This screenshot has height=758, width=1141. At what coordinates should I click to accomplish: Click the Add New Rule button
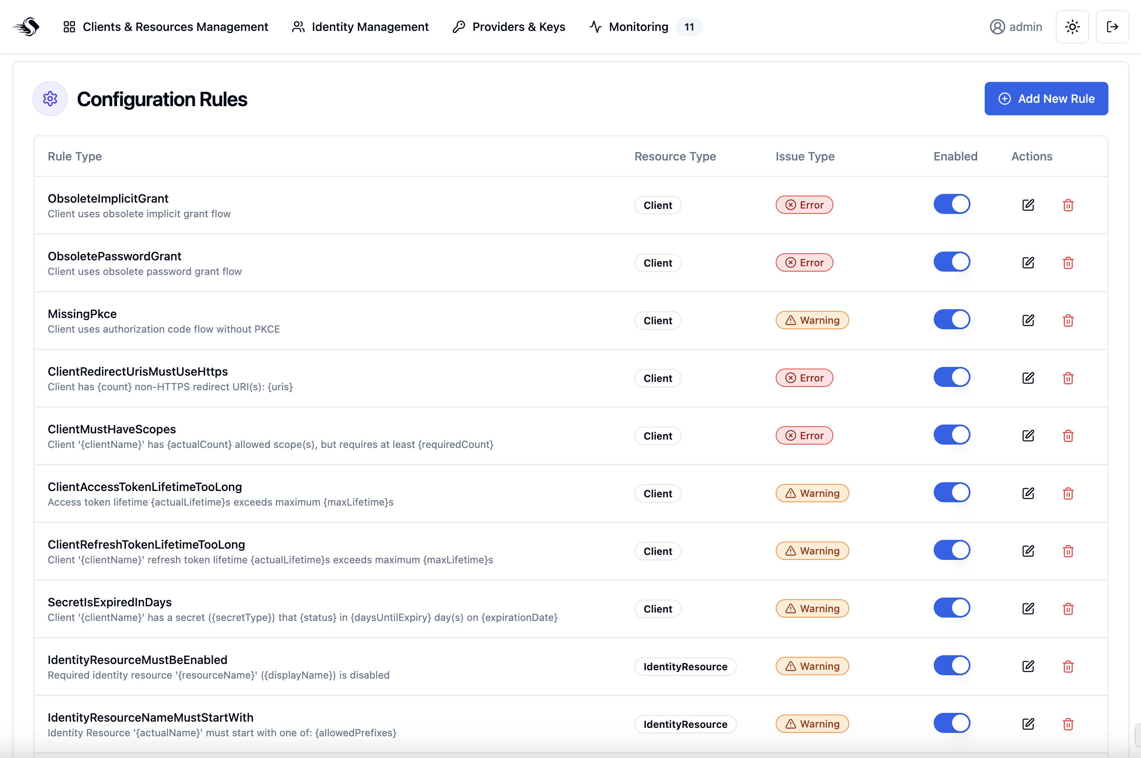[1046, 99]
